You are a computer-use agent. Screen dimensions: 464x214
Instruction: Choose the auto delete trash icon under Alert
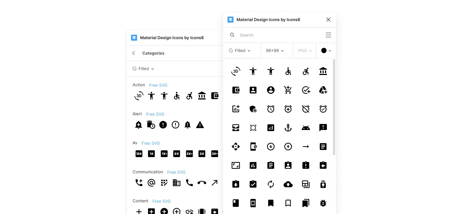click(x=151, y=125)
